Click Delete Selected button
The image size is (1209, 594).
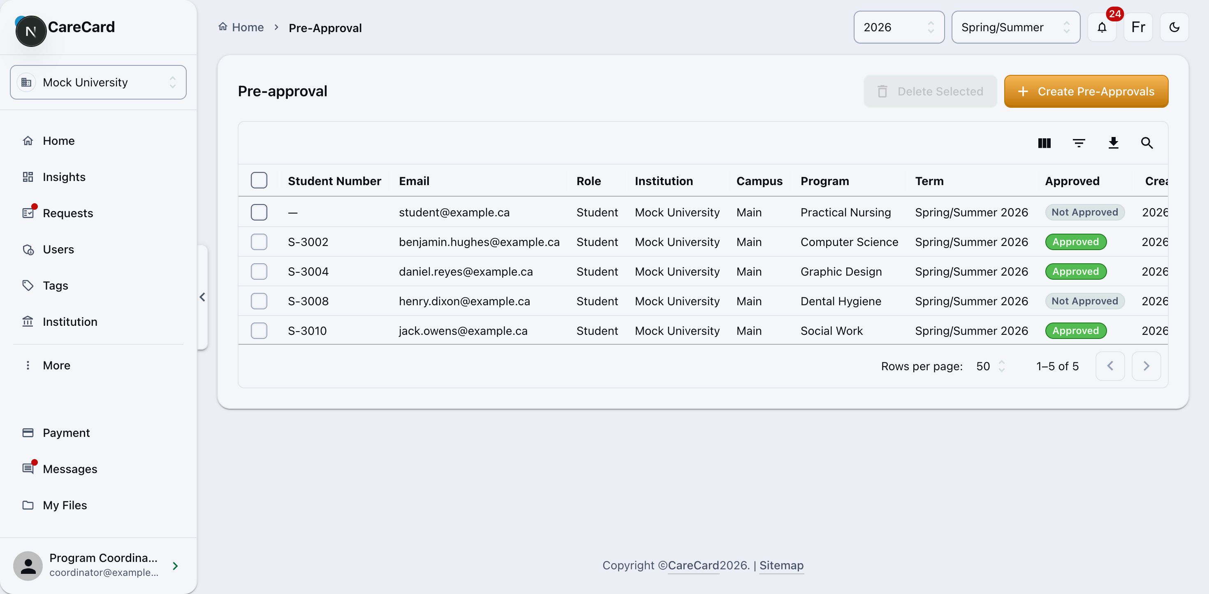(930, 91)
